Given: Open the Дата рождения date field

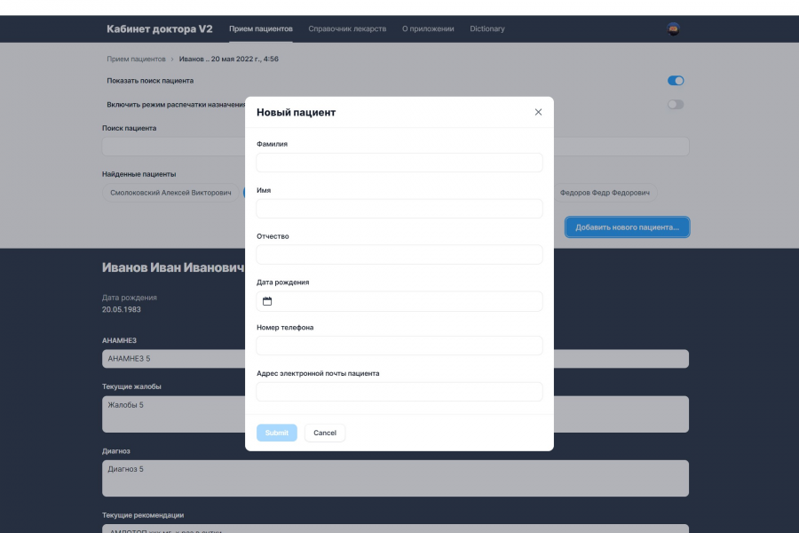Looking at the screenshot, I should pyautogui.click(x=399, y=301).
